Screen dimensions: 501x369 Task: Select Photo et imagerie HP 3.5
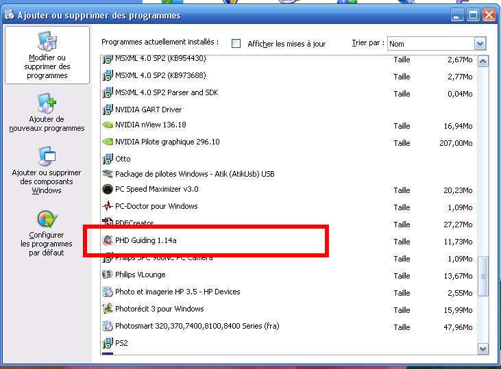click(x=178, y=292)
